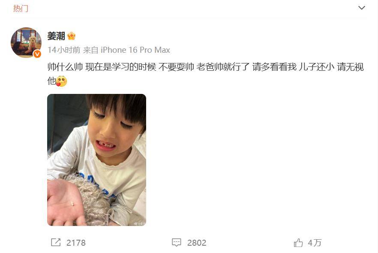Click the iPhone 16 Pro Max source
The height and width of the screenshot is (253, 378).
pyautogui.click(x=135, y=50)
